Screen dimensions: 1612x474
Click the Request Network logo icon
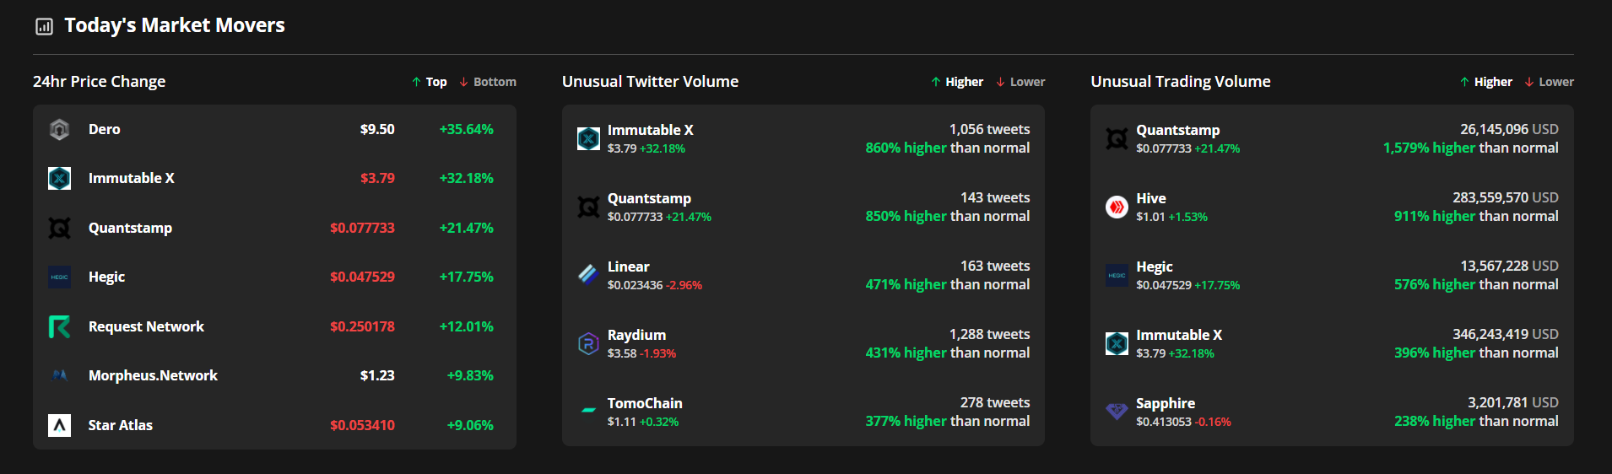coord(59,326)
